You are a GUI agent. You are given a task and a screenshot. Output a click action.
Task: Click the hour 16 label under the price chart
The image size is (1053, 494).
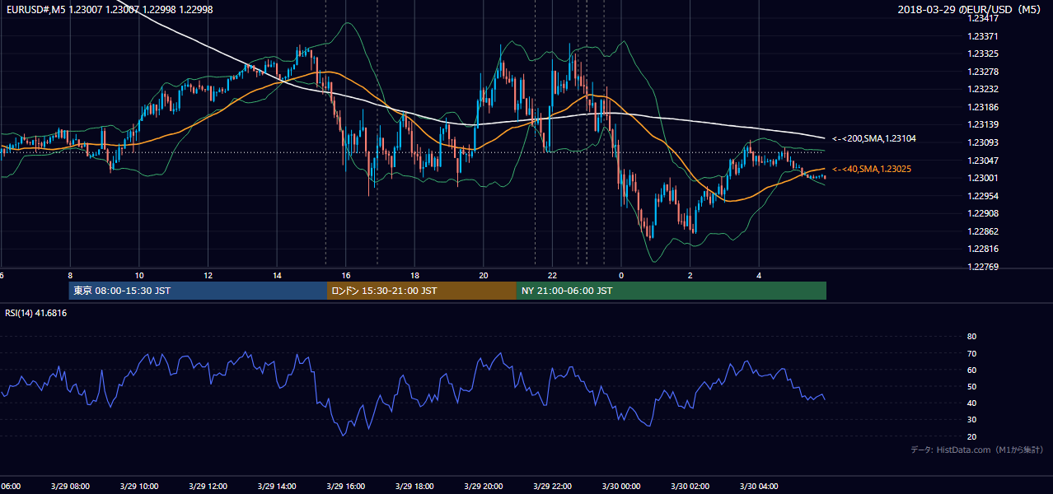click(346, 276)
